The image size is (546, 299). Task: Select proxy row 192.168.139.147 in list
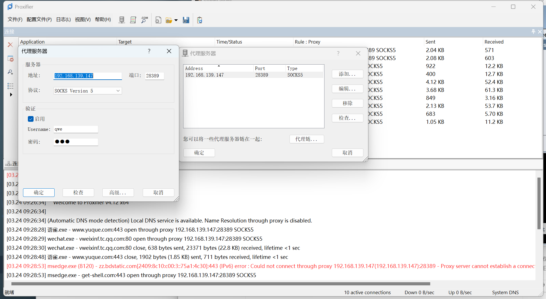[x=254, y=75]
